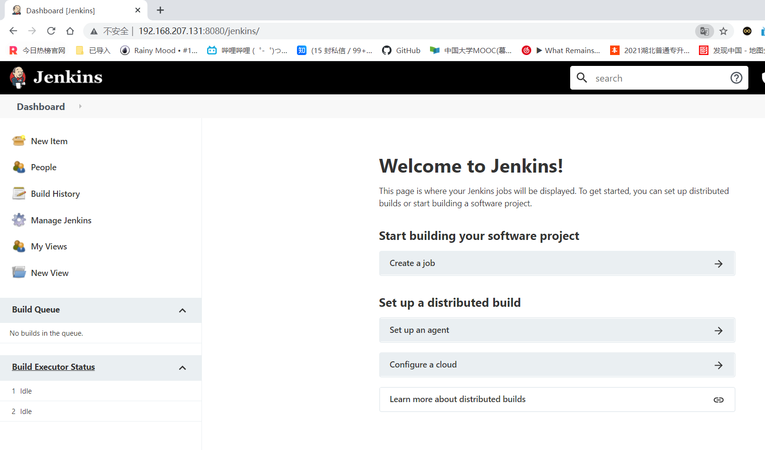The width and height of the screenshot is (765, 450).
Task: Click the New View folder icon
Action: [x=19, y=273]
